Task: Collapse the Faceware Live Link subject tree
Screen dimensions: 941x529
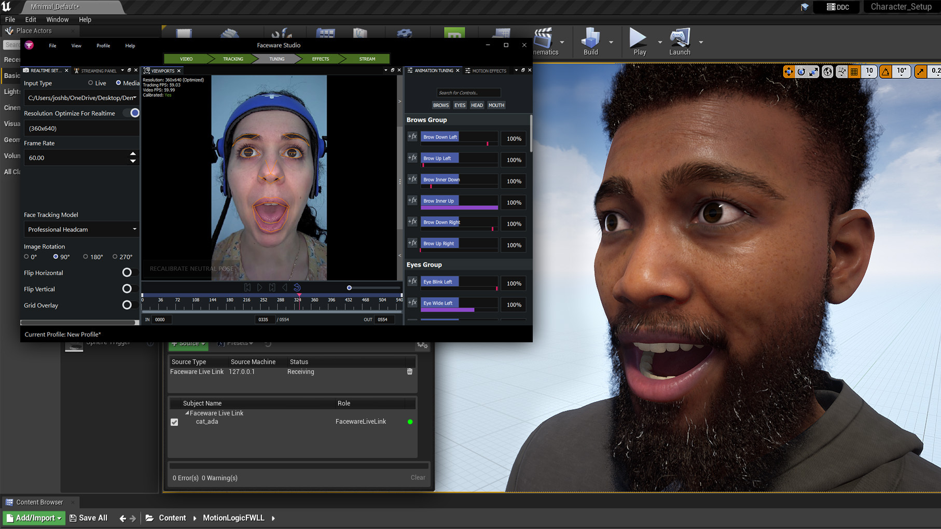Action: tap(187, 413)
